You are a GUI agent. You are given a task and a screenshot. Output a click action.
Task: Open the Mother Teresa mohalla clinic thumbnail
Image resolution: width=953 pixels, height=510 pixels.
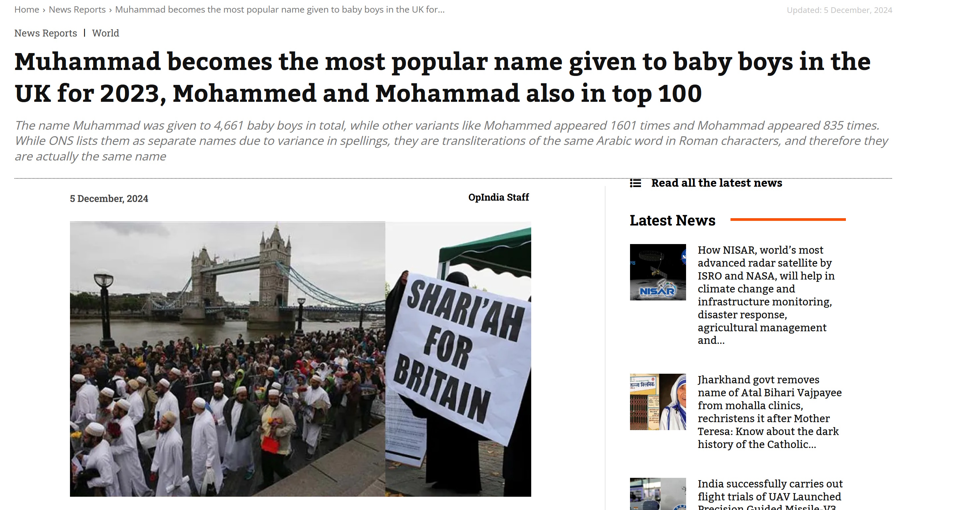(x=658, y=402)
